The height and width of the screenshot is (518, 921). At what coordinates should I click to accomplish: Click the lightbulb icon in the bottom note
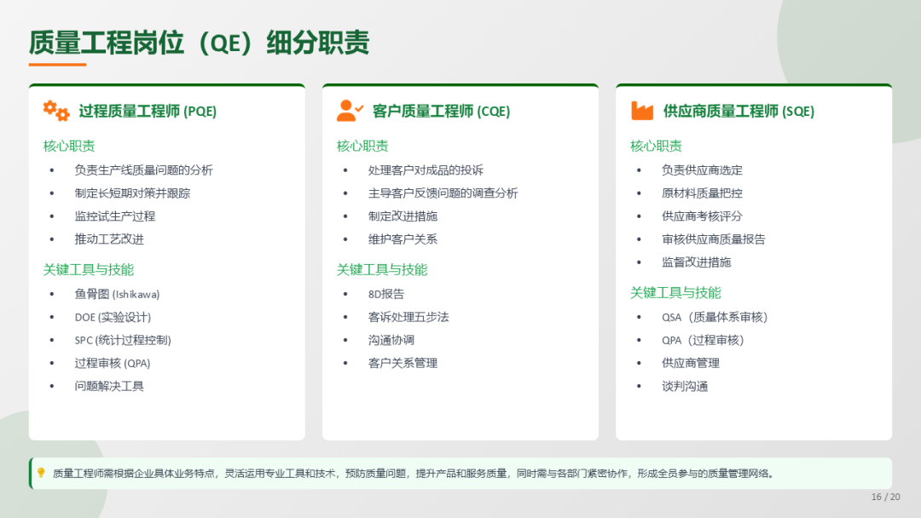[41, 473]
